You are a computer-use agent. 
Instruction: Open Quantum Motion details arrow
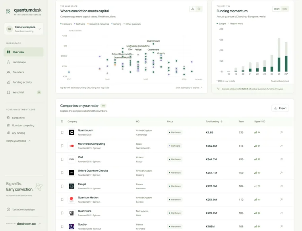click(281, 200)
